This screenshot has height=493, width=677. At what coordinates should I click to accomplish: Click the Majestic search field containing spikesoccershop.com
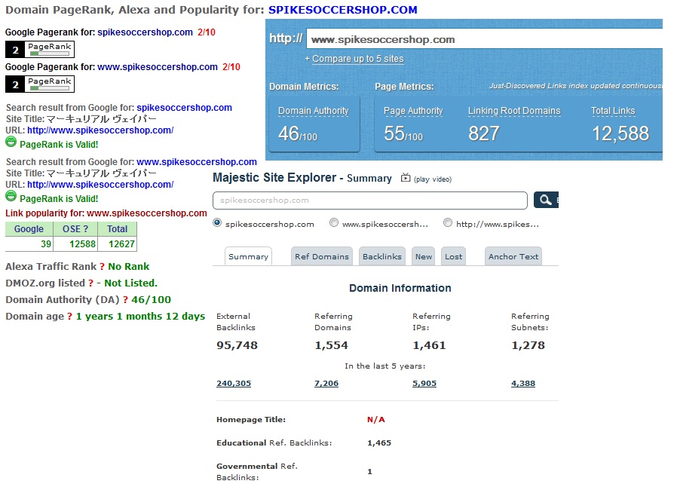[x=370, y=201]
